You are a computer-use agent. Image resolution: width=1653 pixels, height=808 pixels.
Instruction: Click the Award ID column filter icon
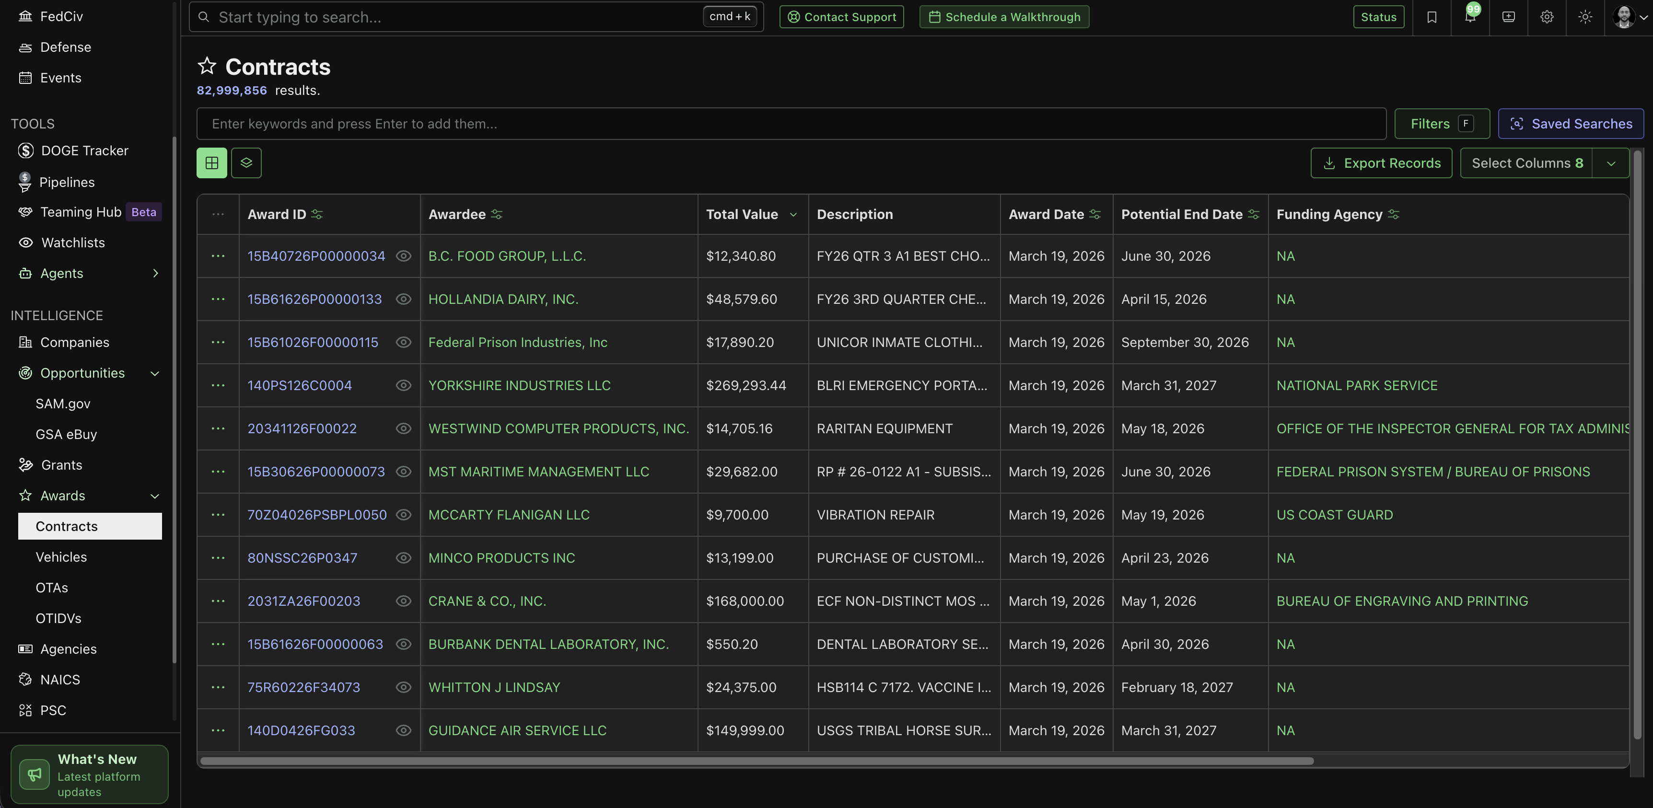317,214
